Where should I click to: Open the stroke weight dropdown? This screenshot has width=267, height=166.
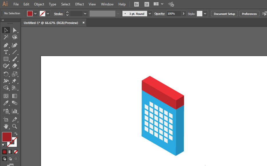click(85, 14)
